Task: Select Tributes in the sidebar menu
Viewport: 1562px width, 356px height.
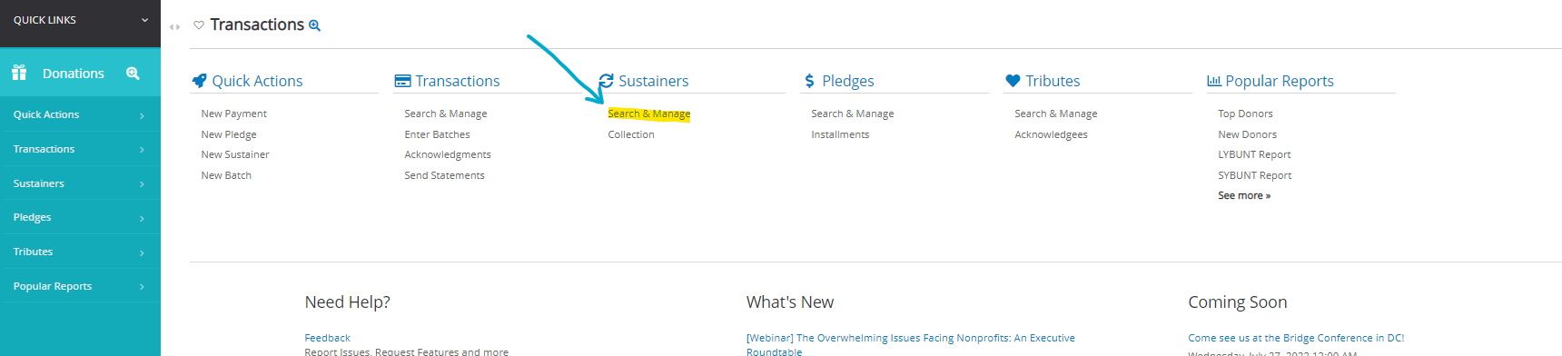Action: click(x=80, y=252)
